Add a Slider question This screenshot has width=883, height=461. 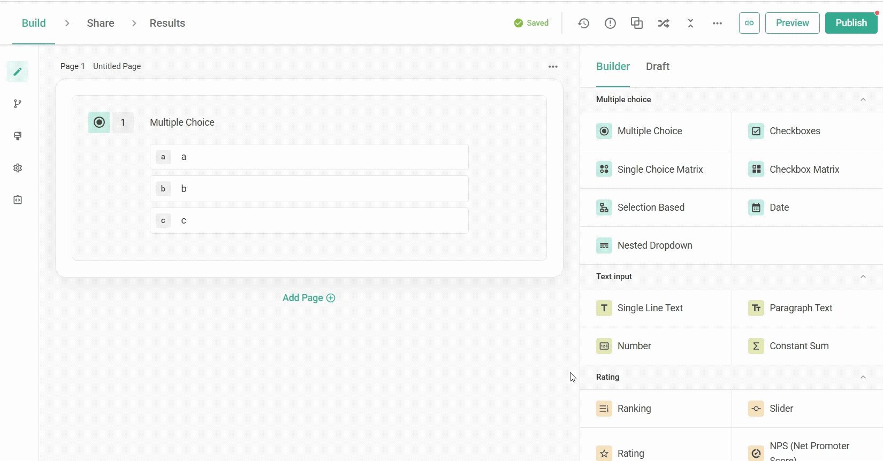pos(807,409)
